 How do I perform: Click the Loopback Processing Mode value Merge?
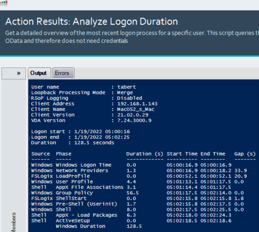(125, 93)
